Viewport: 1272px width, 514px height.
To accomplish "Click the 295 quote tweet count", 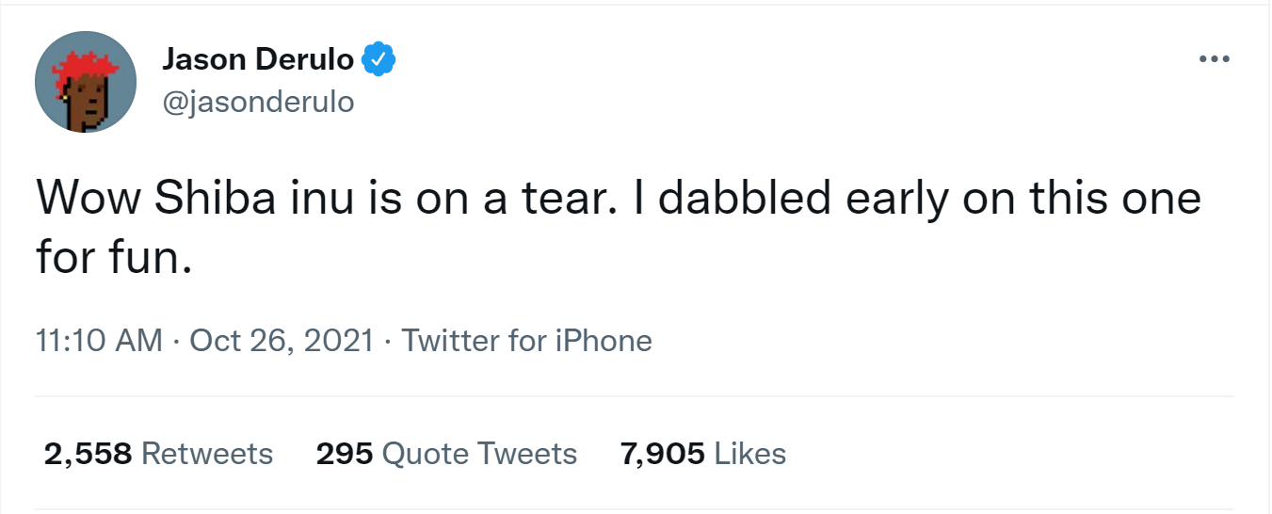I will pyautogui.click(x=344, y=454).
